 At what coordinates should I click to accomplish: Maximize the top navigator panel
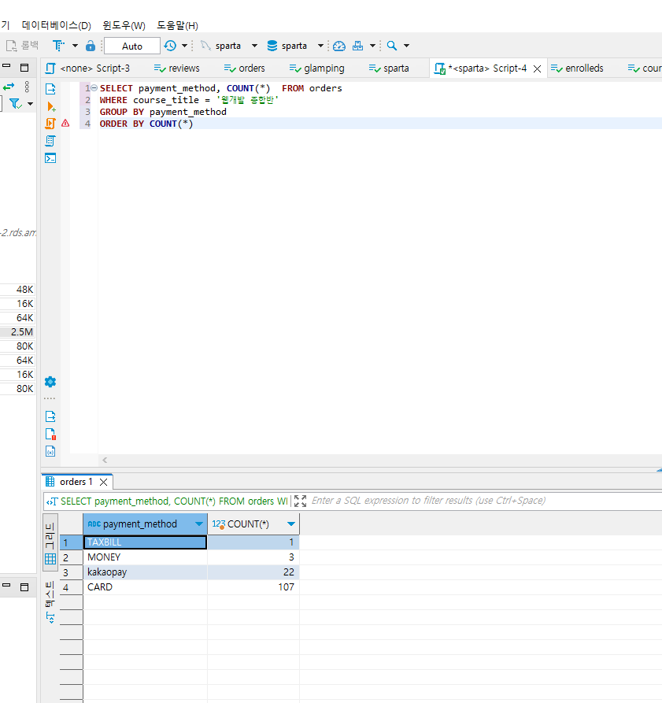[x=24, y=68]
